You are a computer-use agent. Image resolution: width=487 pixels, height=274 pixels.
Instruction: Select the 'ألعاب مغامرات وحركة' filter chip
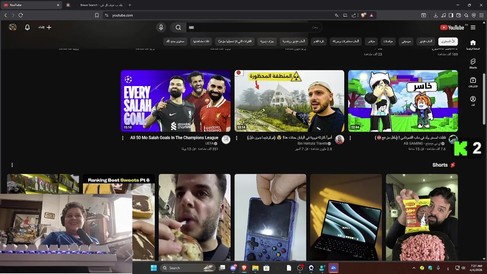(346, 41)
